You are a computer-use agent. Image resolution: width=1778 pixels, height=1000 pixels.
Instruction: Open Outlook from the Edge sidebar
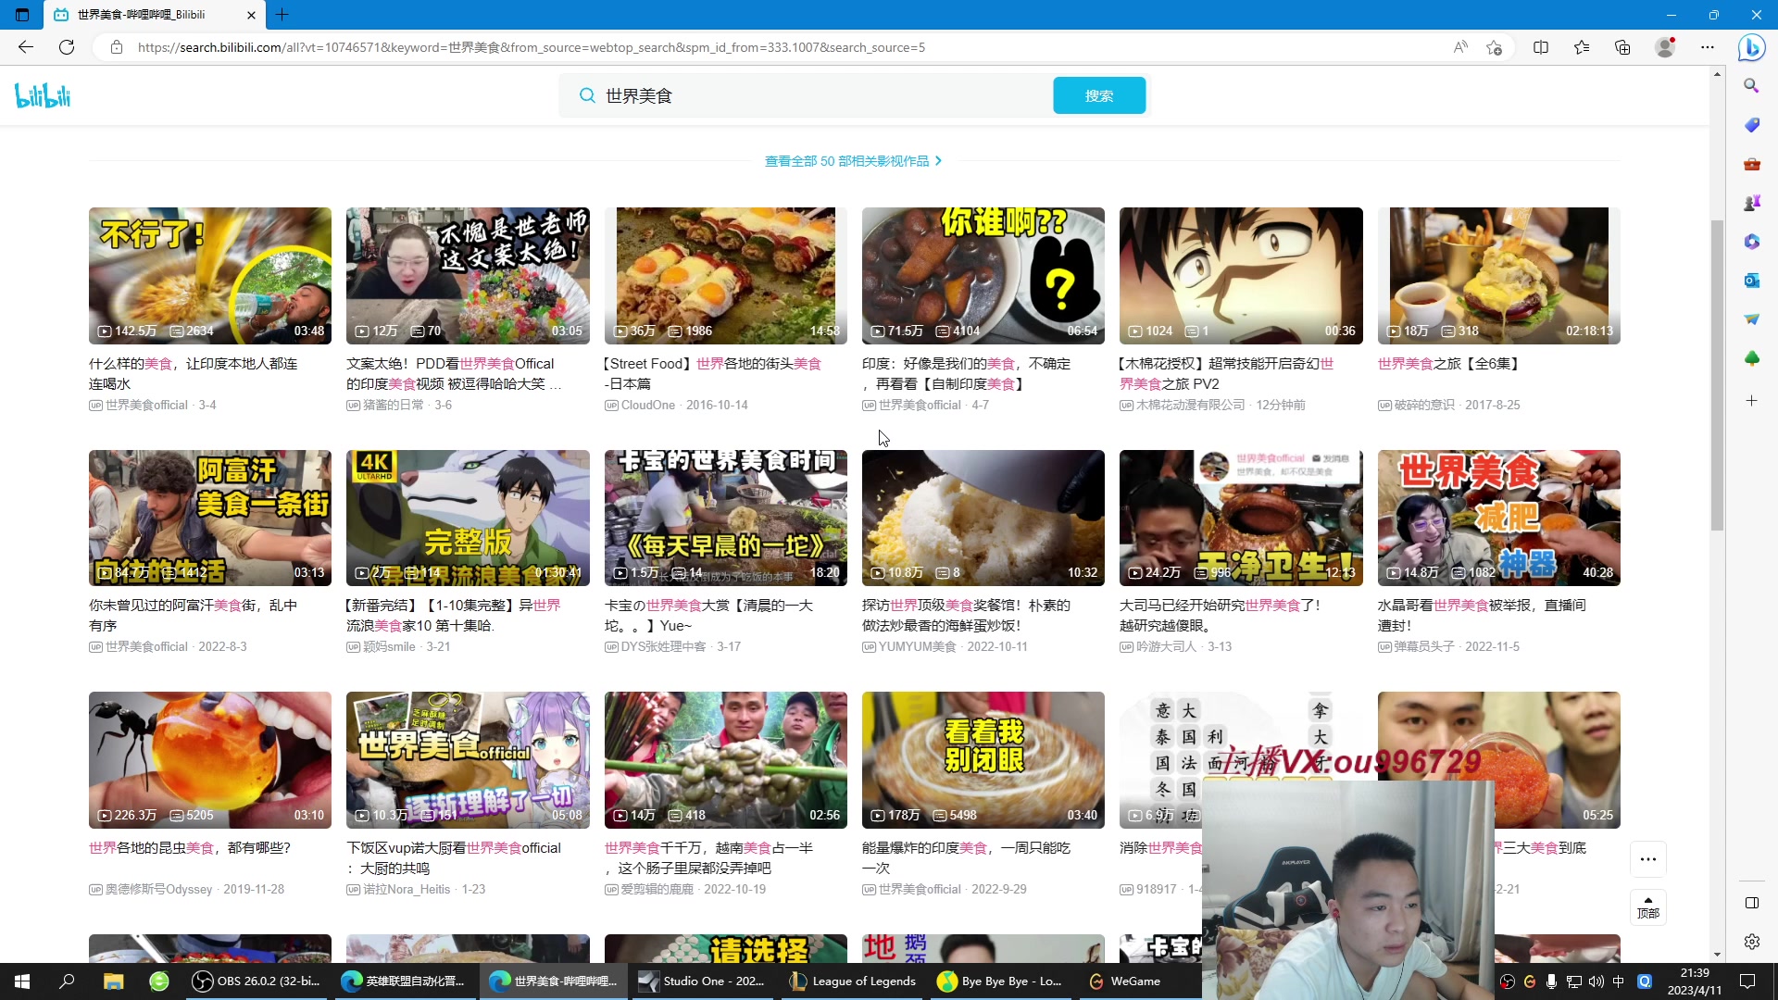pos(1752,280)
